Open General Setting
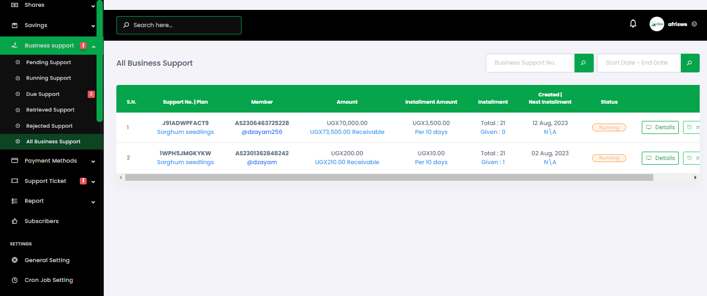The width and height of the screenshot is (707, 296). (47, 260)
